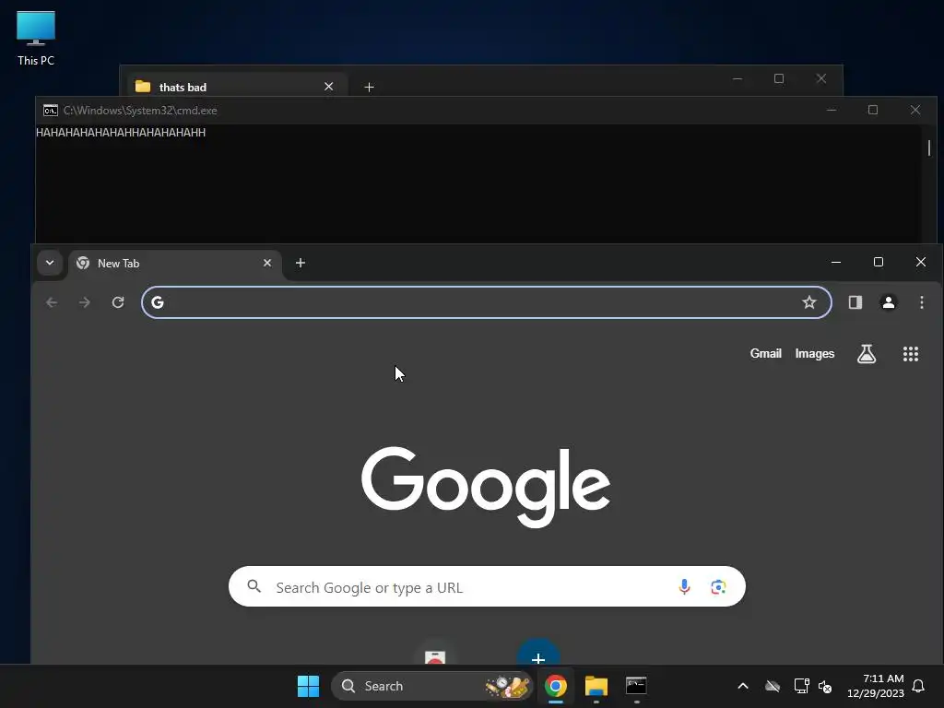Open the Google apps grid
Viewport: 944px width, 708px height.
[911, 354]
